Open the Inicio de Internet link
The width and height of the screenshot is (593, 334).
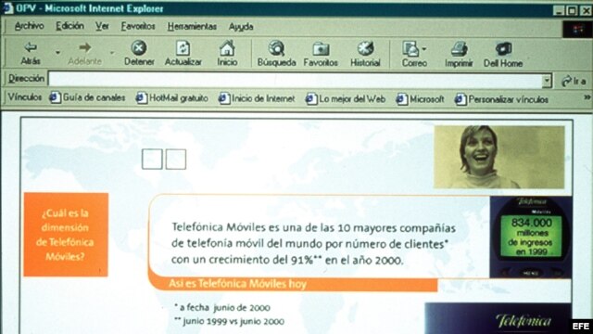(257, 99)
